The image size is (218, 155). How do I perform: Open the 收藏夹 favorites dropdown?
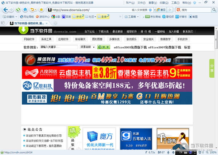[10, 17]
